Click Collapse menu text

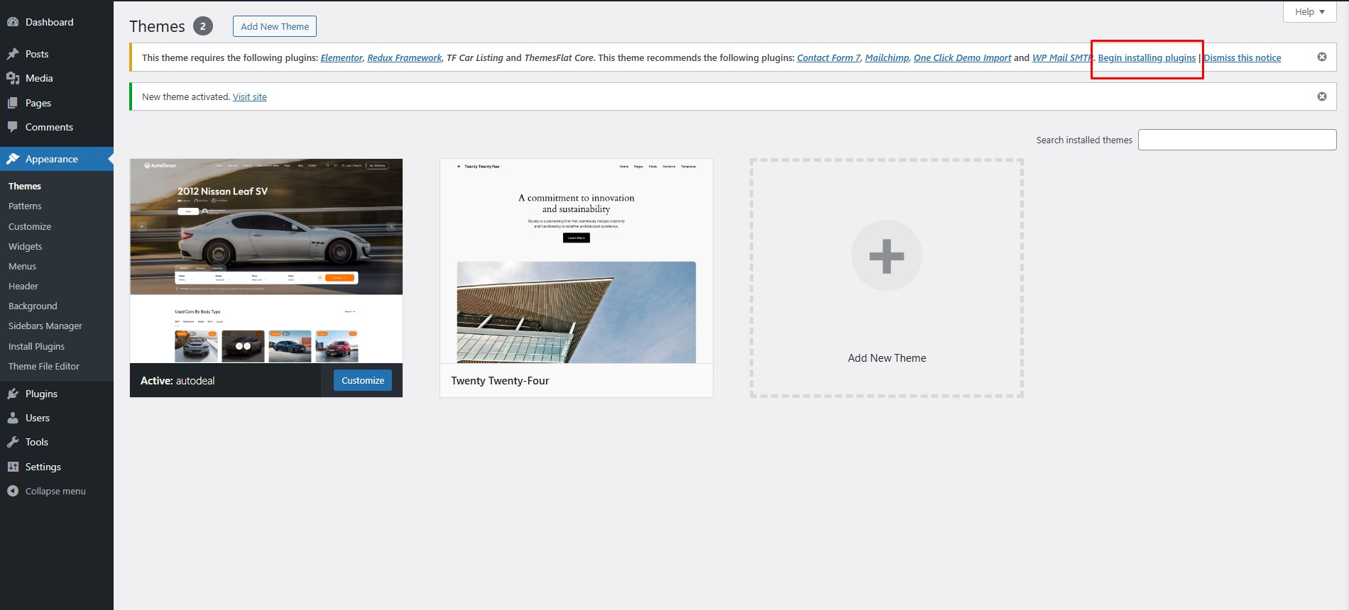click(x=55, y=491)
